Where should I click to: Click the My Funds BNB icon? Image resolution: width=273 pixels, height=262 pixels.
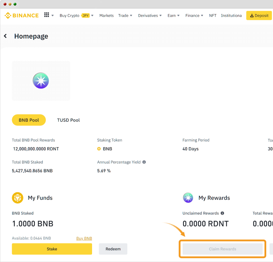click(x=17, y=198)
